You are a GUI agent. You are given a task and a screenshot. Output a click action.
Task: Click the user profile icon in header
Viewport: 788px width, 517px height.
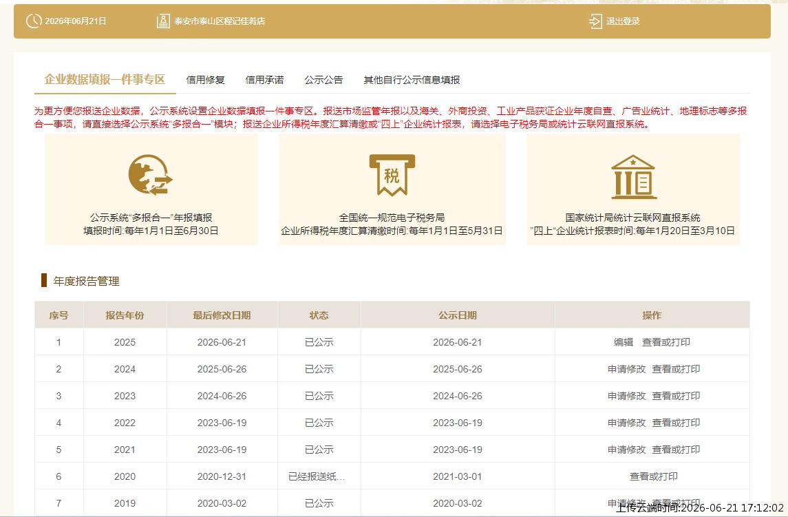tap(163, 21)
